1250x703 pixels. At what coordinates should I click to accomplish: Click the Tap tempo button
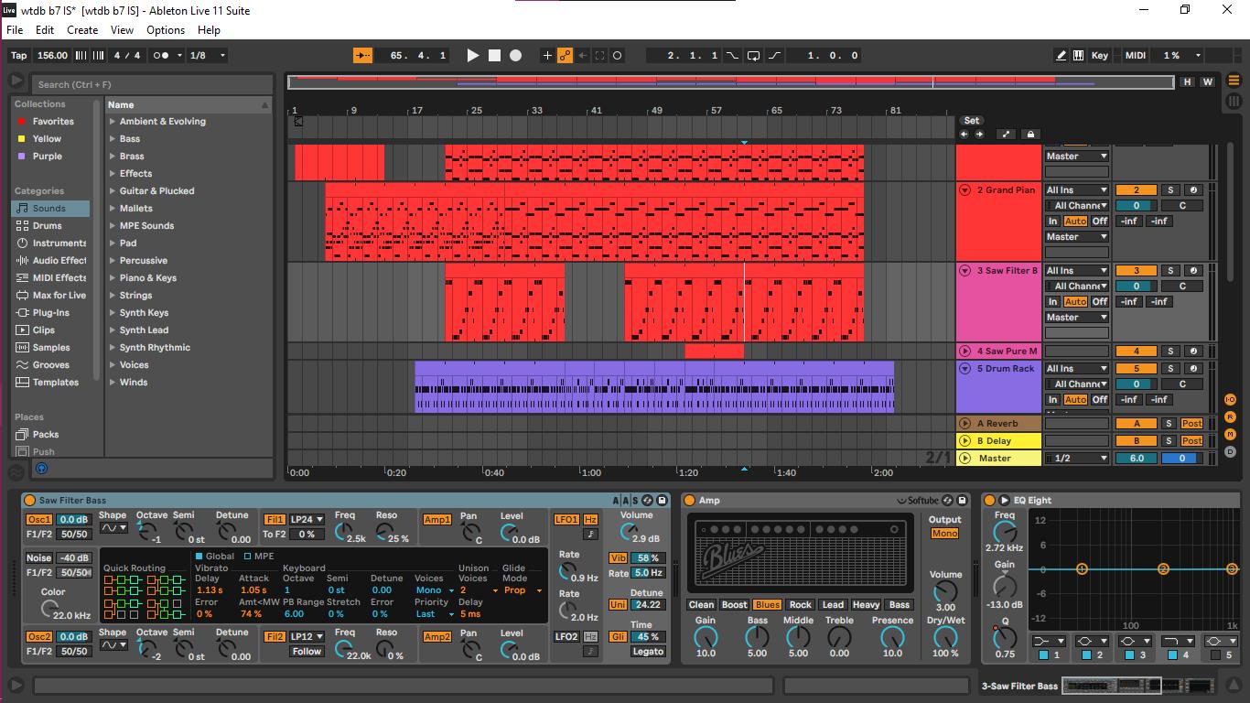[x=18, y=56]
